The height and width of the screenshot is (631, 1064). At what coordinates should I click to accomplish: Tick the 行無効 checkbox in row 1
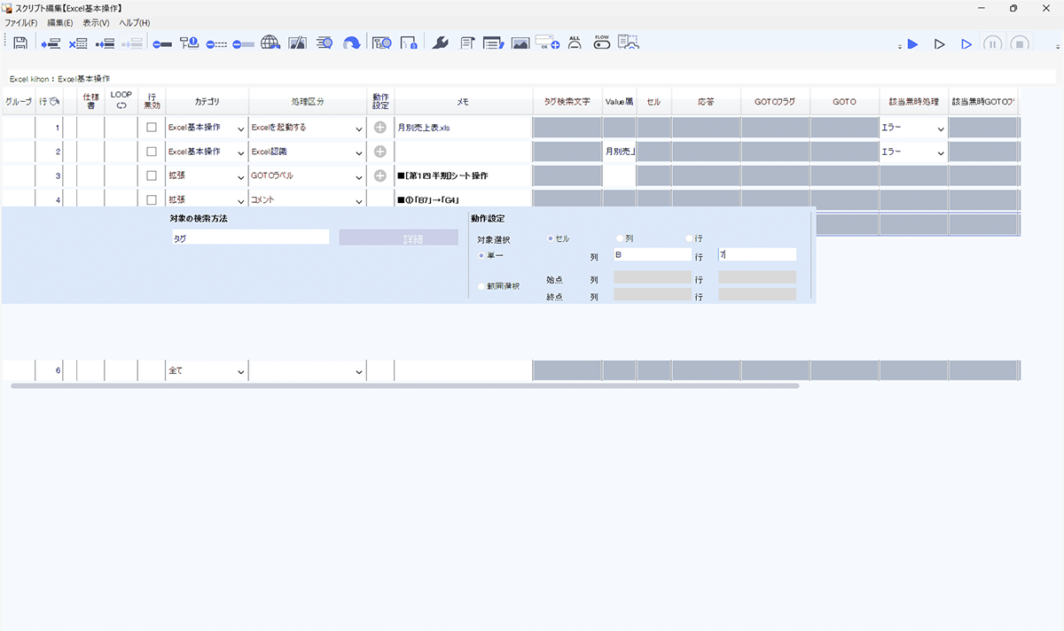pos(152,128)
